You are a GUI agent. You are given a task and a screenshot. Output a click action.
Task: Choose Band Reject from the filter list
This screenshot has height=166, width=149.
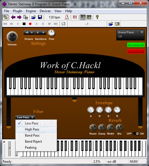[x=36, y=141]
